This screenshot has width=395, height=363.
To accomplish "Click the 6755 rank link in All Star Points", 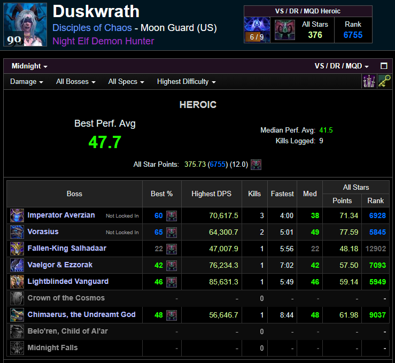I will coord(218,165).
